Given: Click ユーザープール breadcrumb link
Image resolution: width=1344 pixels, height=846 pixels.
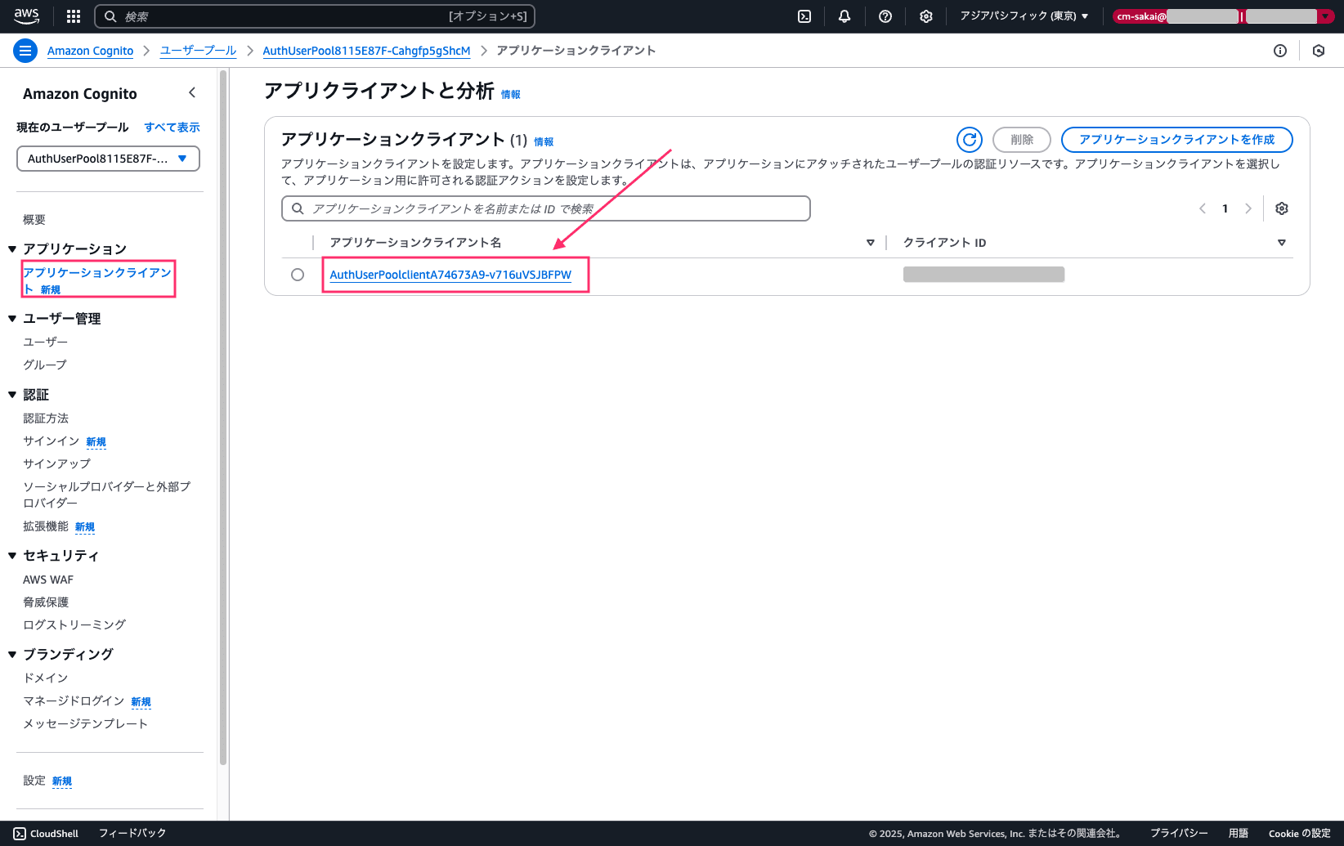Looking at the screenshot, I should click(x=198, y=51).
